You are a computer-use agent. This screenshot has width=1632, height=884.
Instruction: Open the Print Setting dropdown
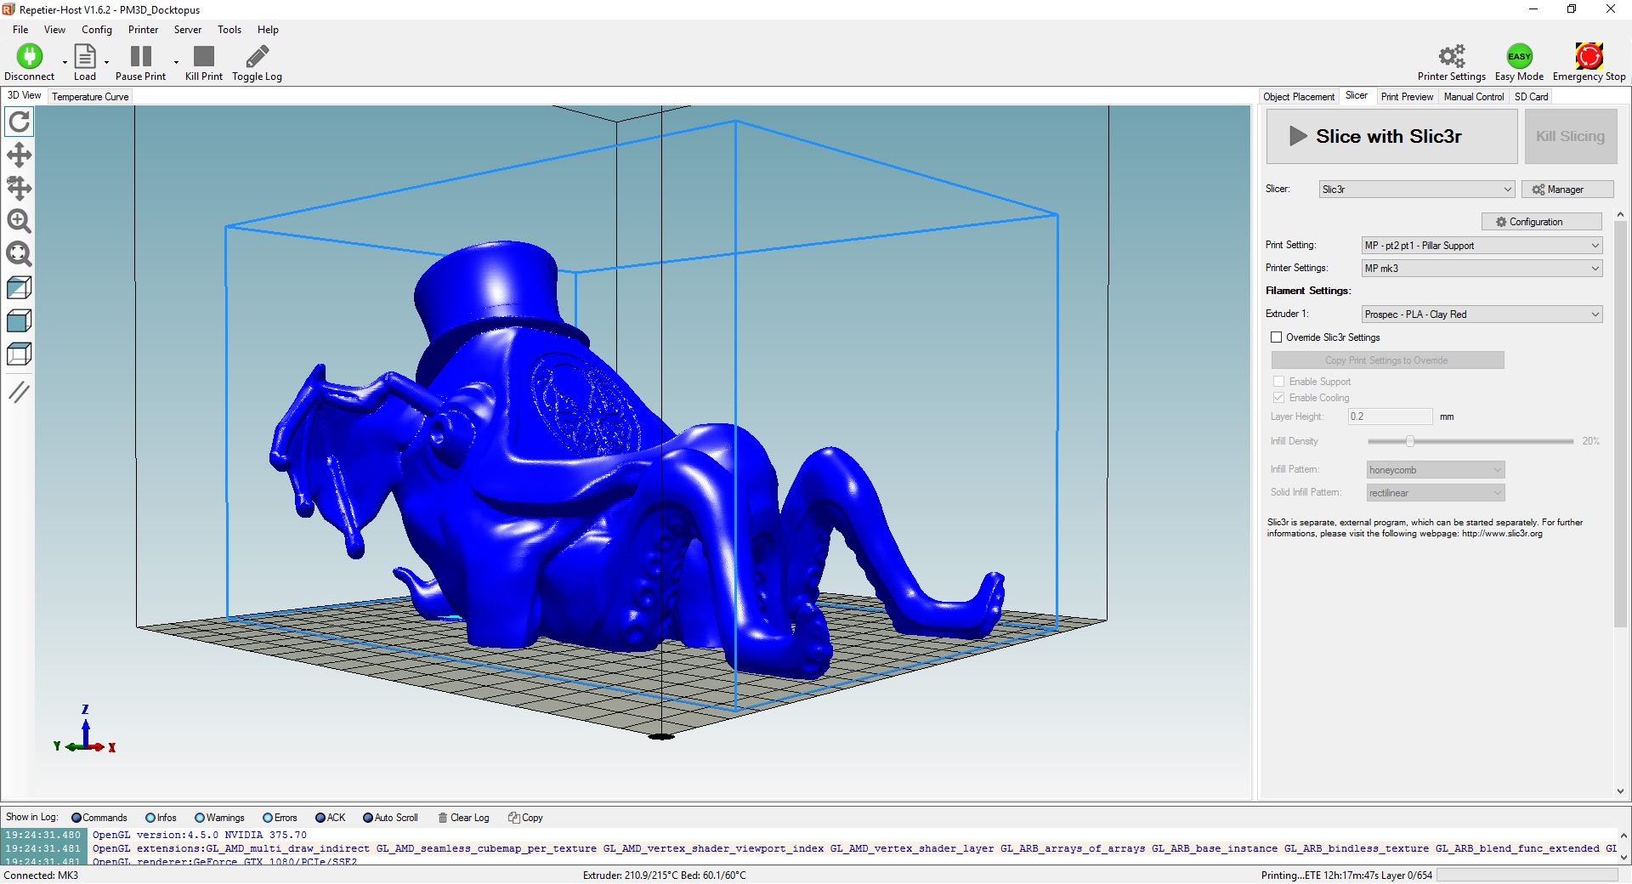coord(1482,246)
